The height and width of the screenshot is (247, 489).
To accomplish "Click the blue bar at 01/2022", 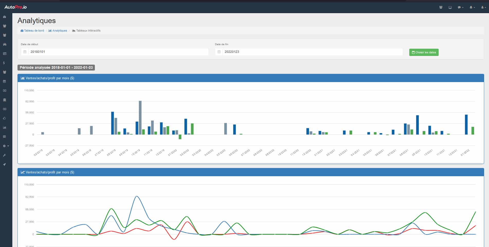I will pos(466,124).
